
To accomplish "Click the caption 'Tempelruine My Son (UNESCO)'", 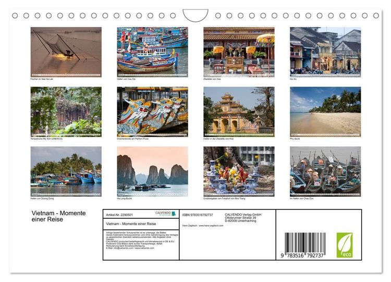I will [x=46, y=138].
